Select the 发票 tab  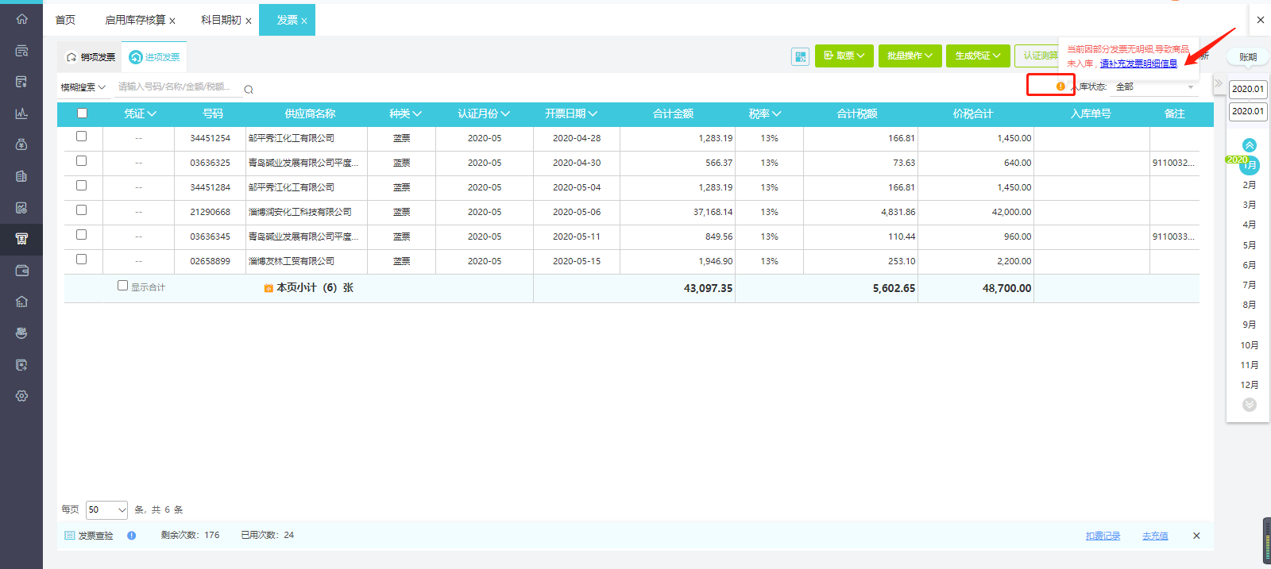point(287,20)
